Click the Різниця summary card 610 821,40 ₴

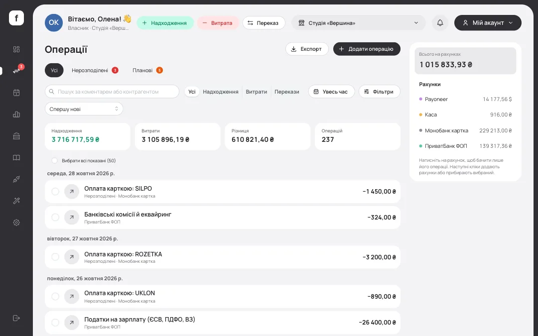268,136
